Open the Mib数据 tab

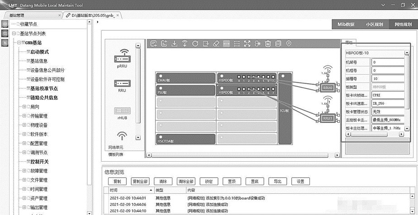[x=346, y=24]
